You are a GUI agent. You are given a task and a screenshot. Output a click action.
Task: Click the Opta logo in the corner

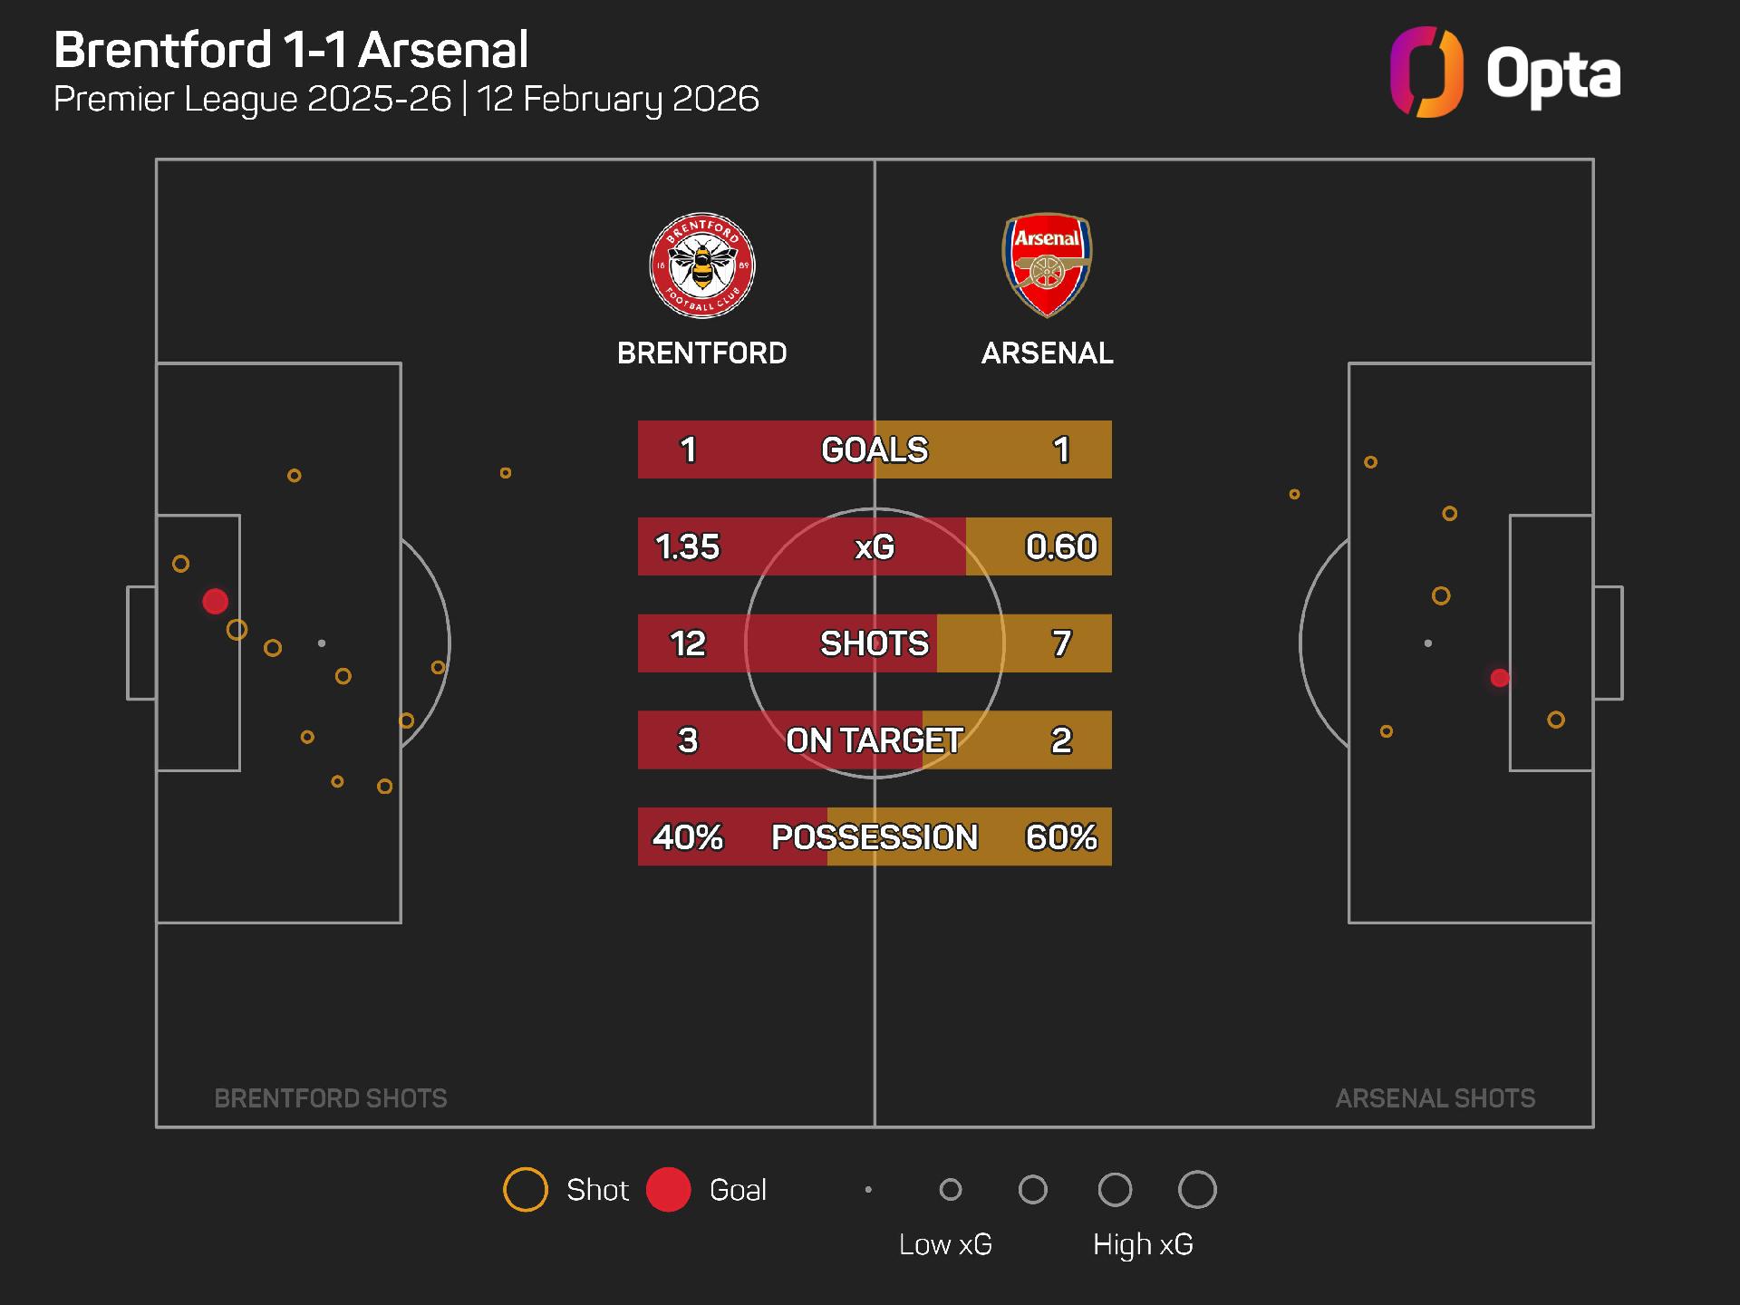coord(1504,72)
